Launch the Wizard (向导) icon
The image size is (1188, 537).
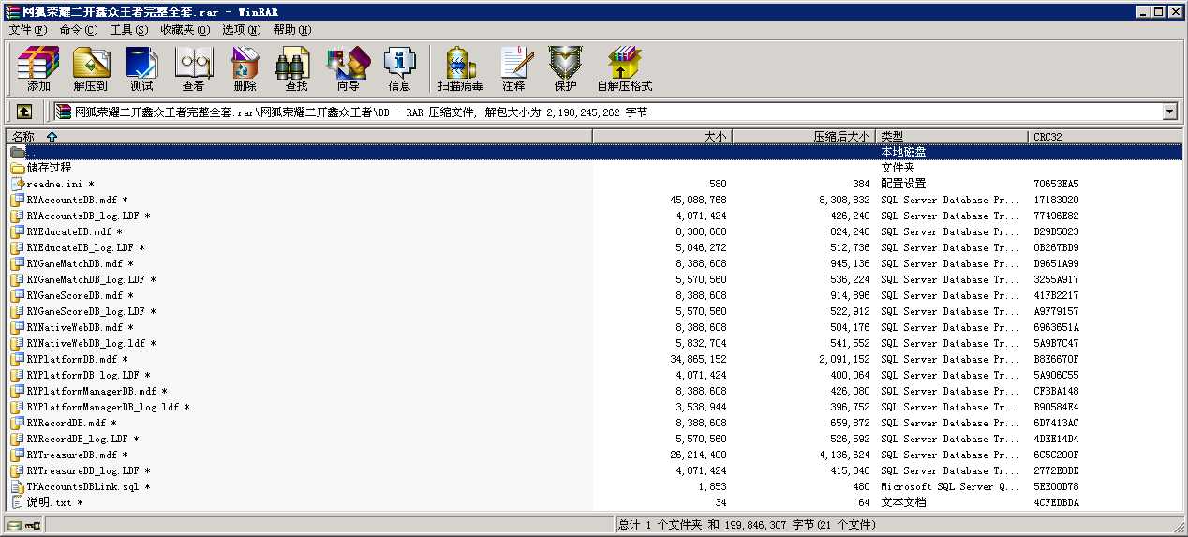(348, 69)
